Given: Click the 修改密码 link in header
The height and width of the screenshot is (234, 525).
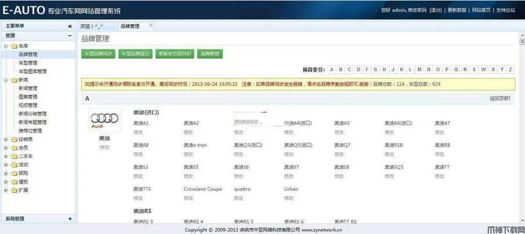Looking at the screenshot, I should 417,10.
